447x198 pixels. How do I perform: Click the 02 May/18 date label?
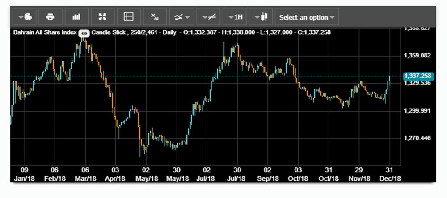(146, 174)
